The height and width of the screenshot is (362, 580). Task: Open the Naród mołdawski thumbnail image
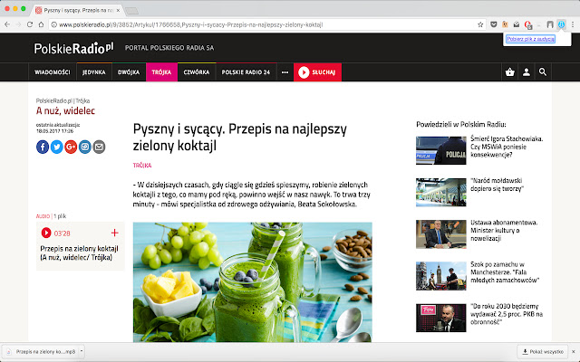[441, 192]
